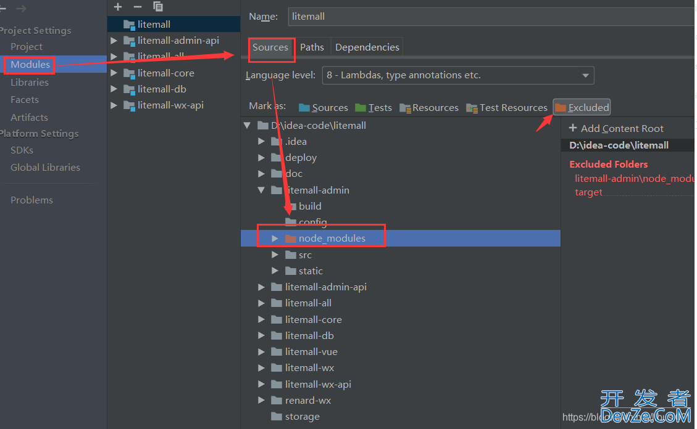The height and width of the screenshot is (429, 697).
Task: Expand the litemall-wx-api folder in tree
Action: click(x=261, y=384)
